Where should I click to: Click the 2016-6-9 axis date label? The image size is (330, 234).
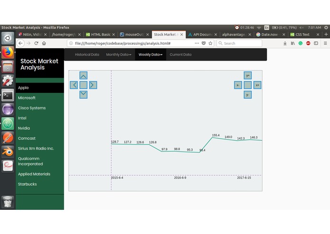coord(180,178)
